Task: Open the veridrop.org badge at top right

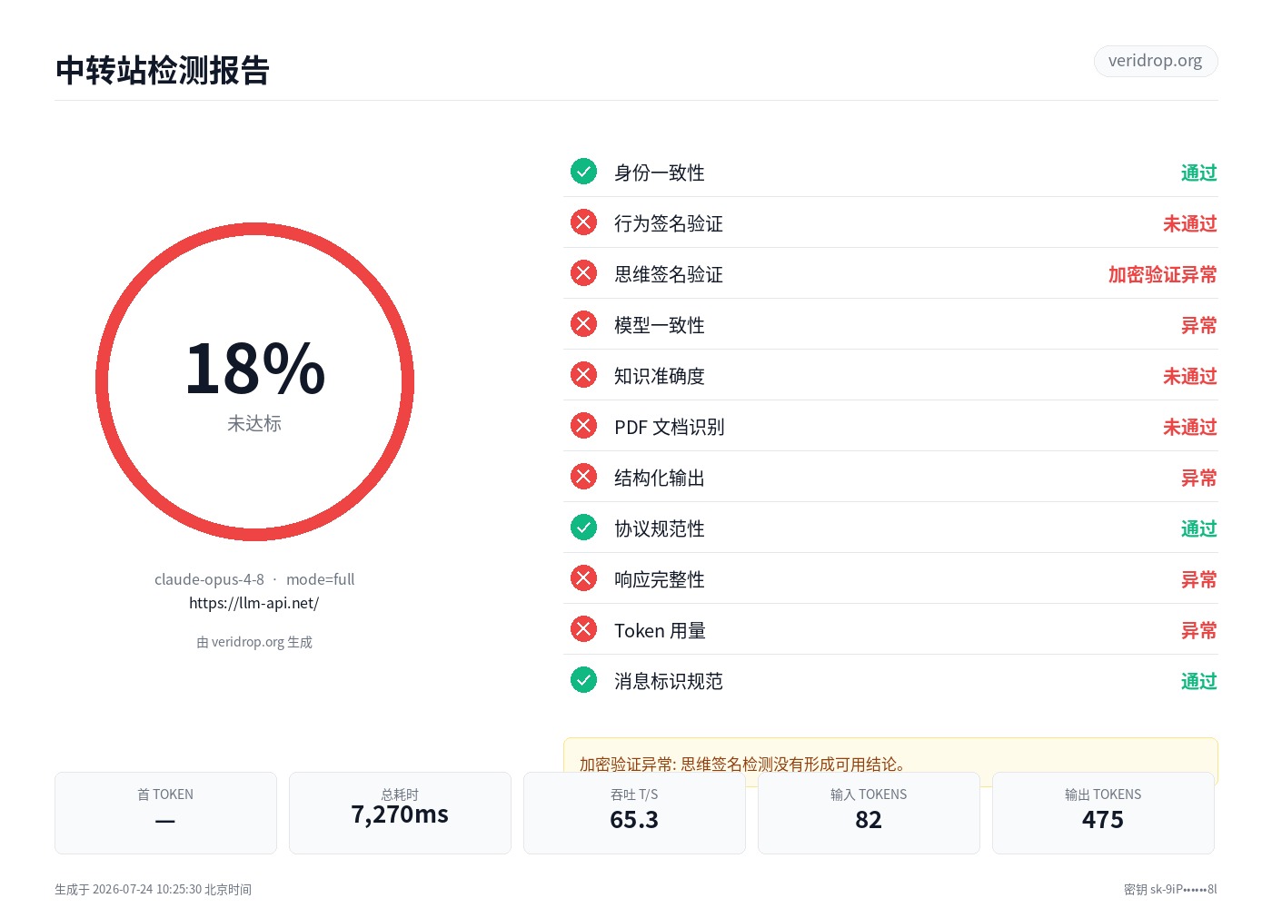Action: [1156, 61]
